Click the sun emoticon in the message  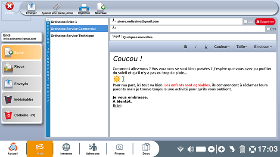click(117, 79)
